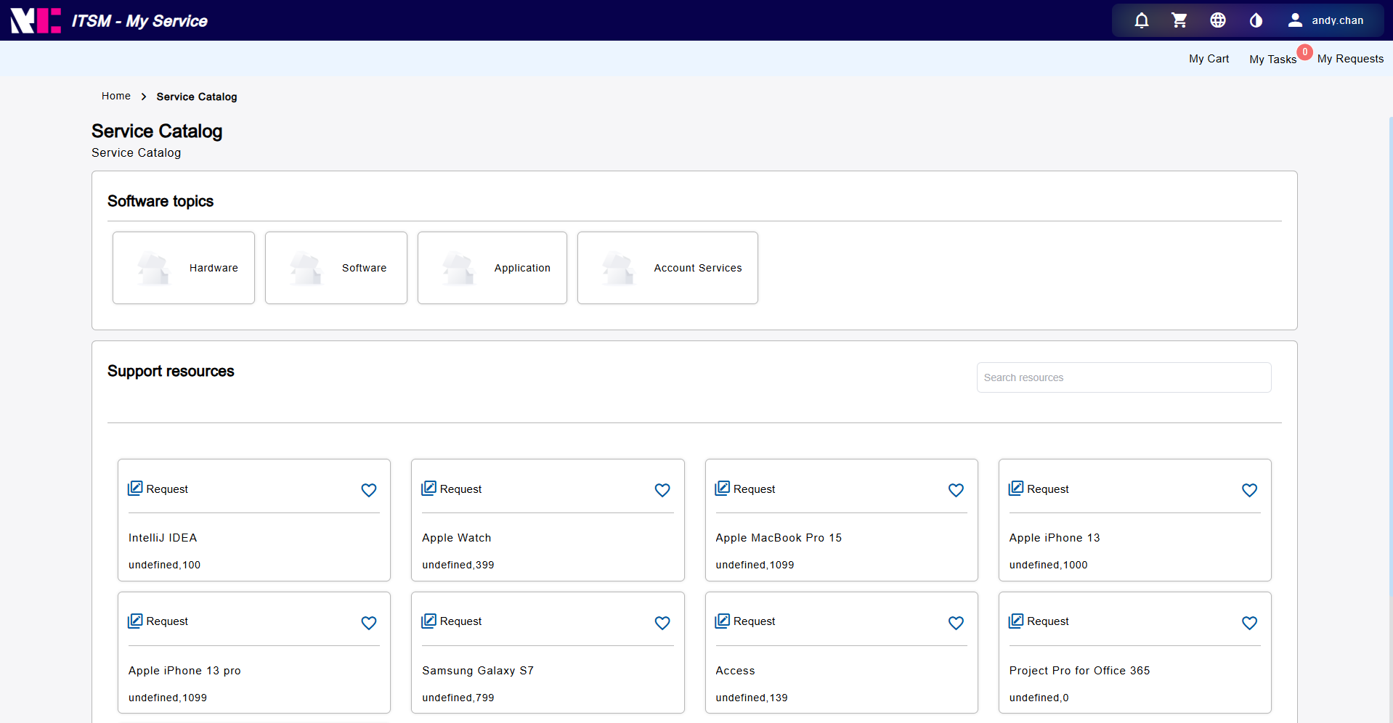Click the Application tile cloud icon
This screenshot has height=723, width=1393.
(x=458, y=268)
